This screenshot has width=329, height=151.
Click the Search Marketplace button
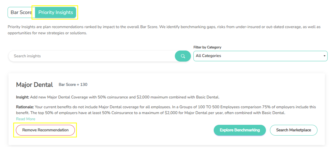[294, 130]
